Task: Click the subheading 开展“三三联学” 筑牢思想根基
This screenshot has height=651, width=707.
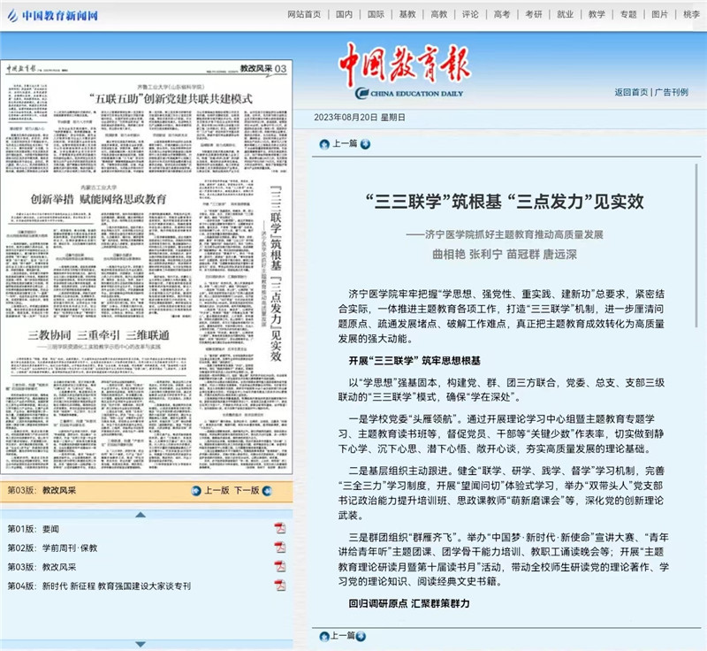Action: pyautogui.click(x=414, y=361)
